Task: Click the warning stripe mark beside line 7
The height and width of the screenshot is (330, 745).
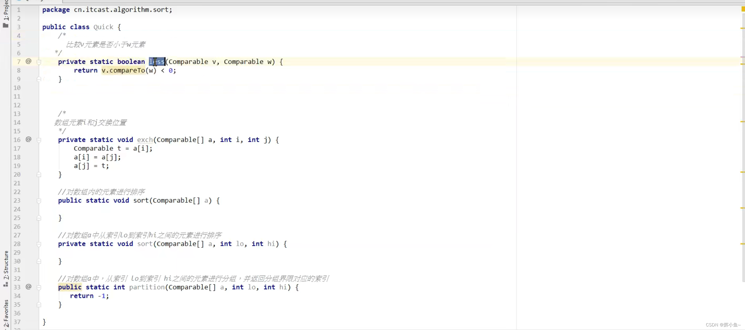Action: coord(743,64)
